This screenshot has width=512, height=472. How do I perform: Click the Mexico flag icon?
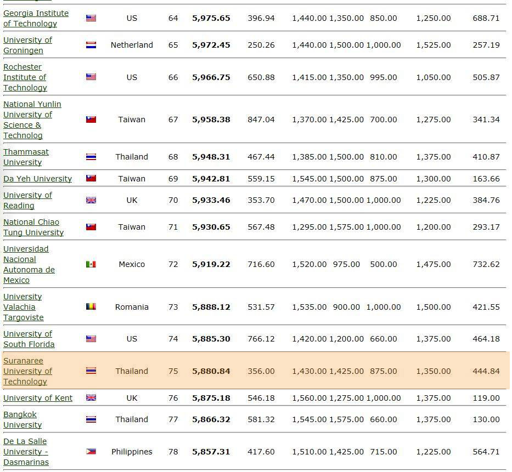coord(91,264)
